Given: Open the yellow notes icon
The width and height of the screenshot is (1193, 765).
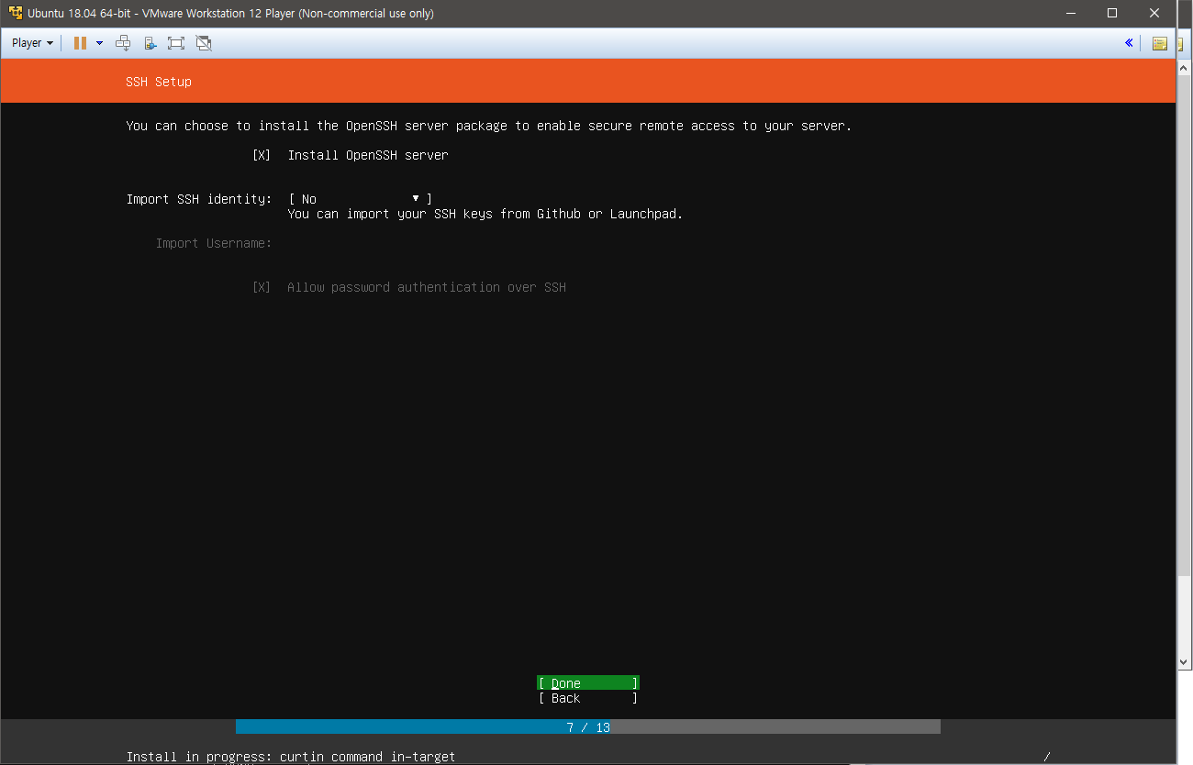Looking at the screenshot, I should point(1160,43).
